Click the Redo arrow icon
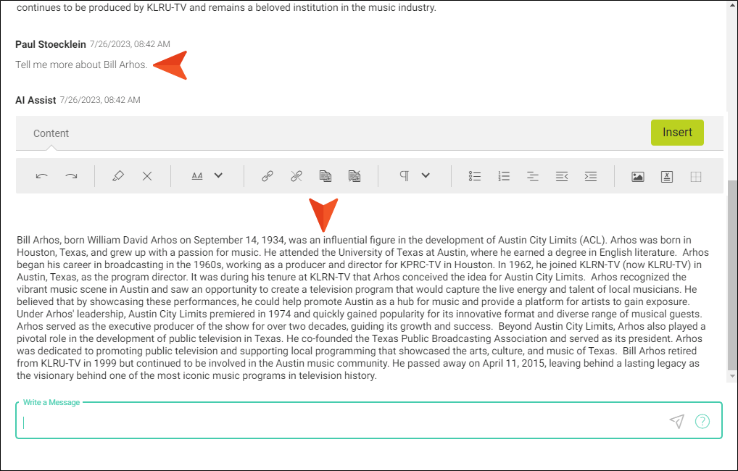 point(71,176)
